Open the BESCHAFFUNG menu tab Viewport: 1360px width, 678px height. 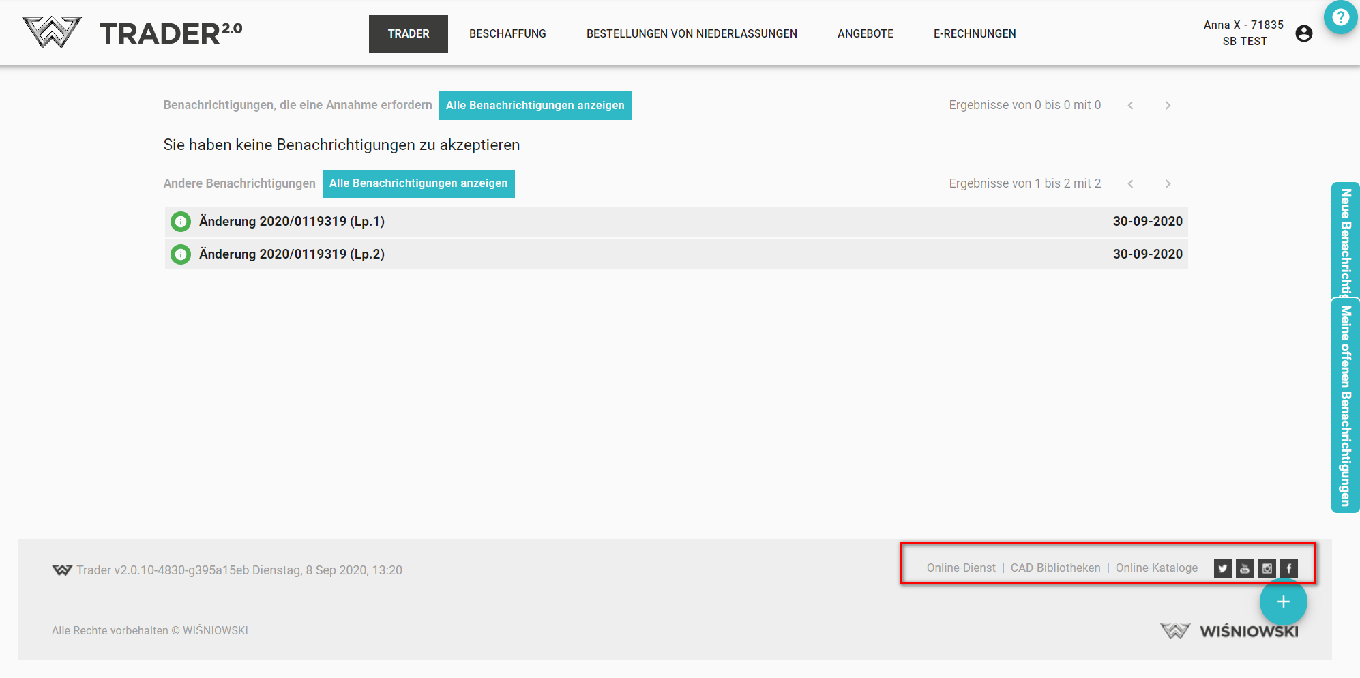click(507, 33)
